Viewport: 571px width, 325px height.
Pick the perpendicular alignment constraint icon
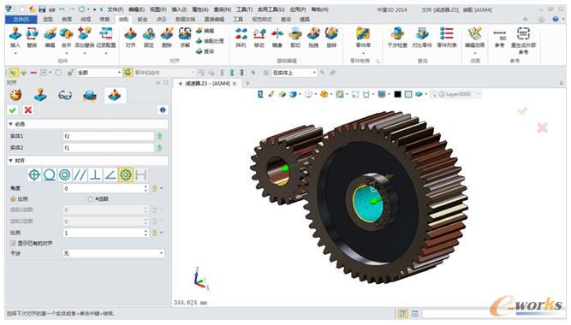(95, 175)
